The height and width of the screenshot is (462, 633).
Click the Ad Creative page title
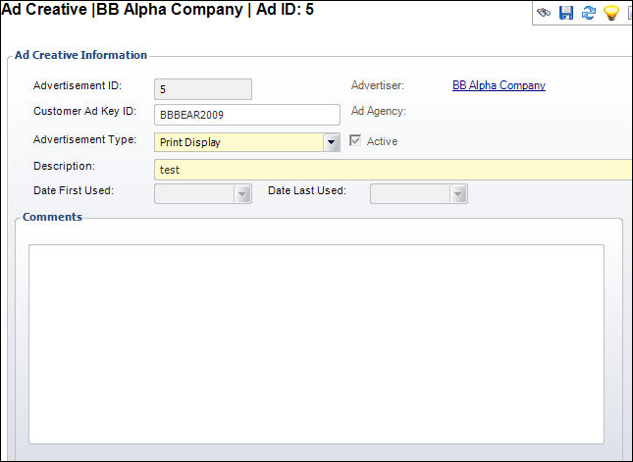coord(157,9)
